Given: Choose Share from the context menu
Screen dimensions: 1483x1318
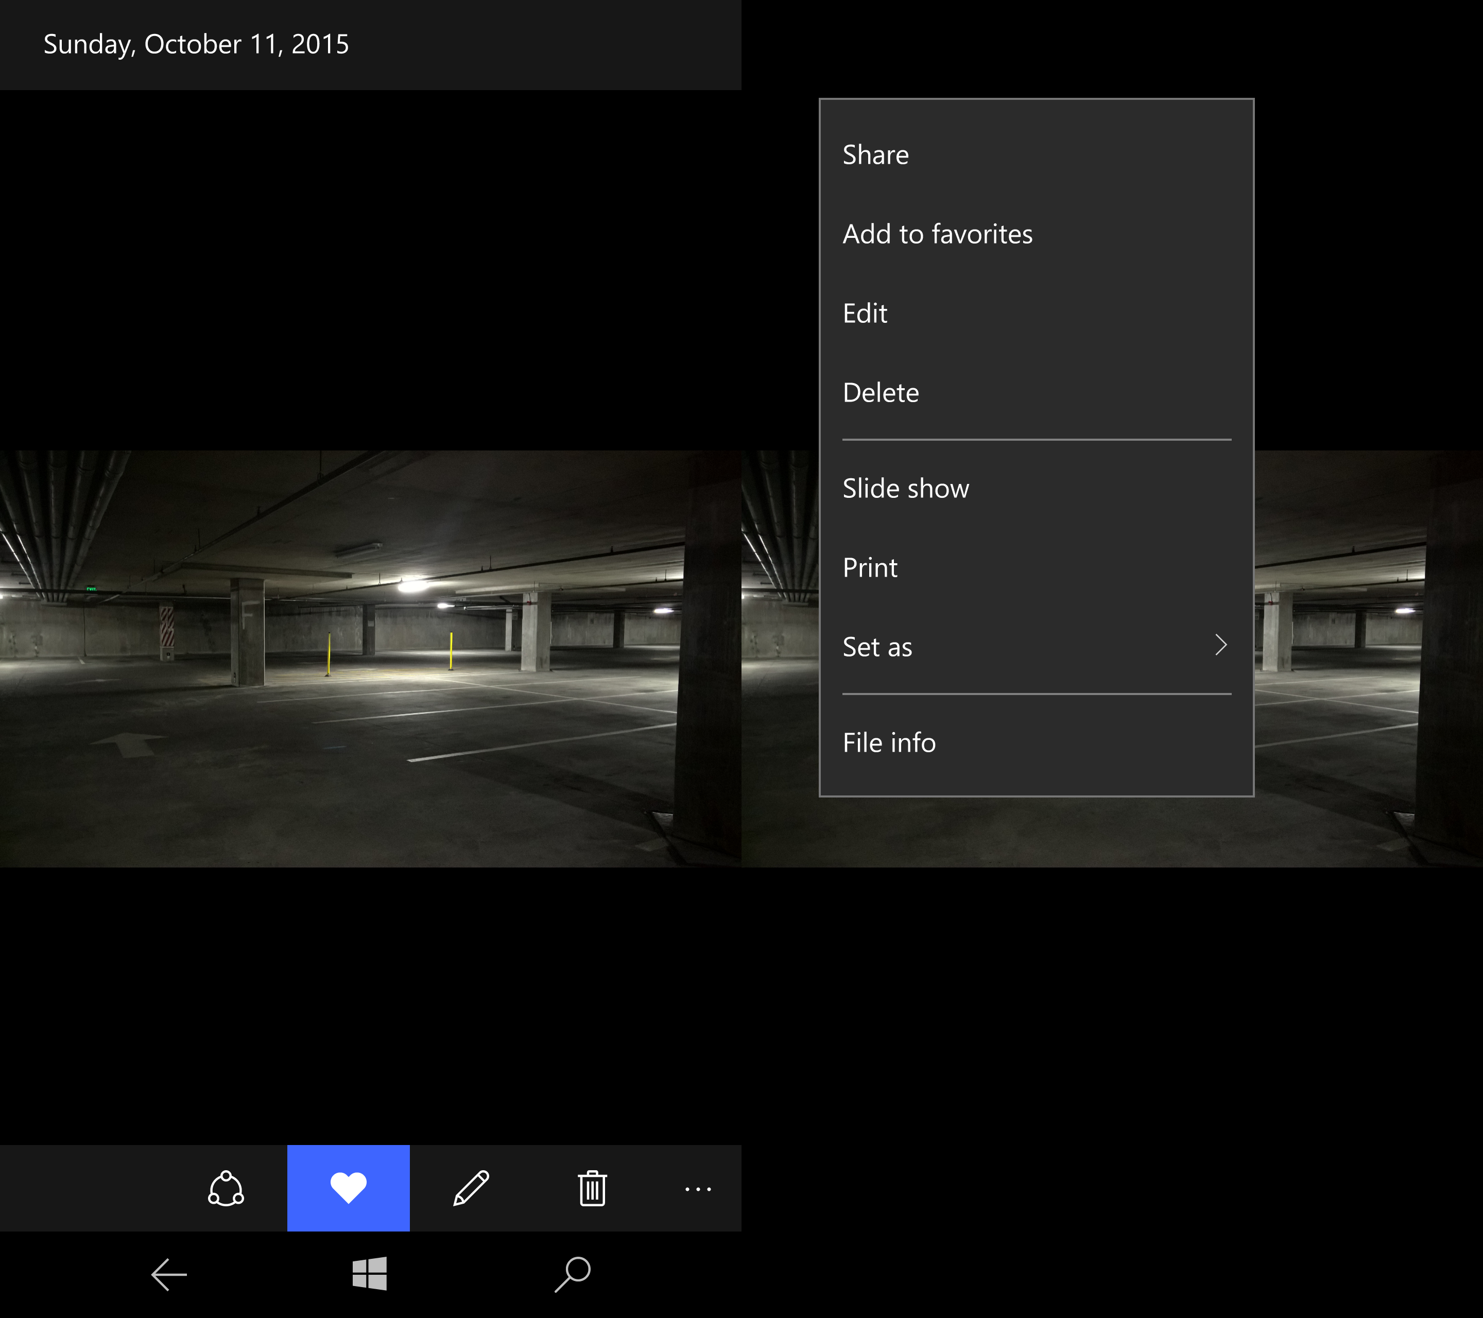Looking at the screenshot, I should click(1036, 154).
